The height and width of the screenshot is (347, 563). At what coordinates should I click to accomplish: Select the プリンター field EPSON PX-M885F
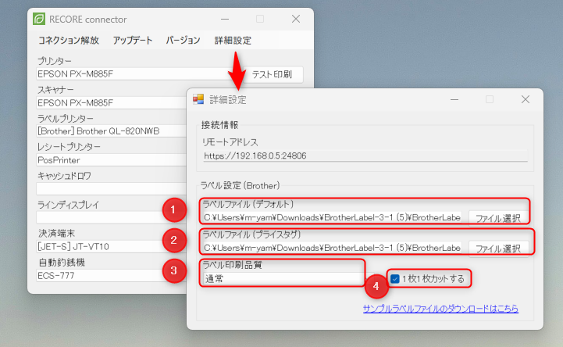pyautogui.click(x=137, y=74)
